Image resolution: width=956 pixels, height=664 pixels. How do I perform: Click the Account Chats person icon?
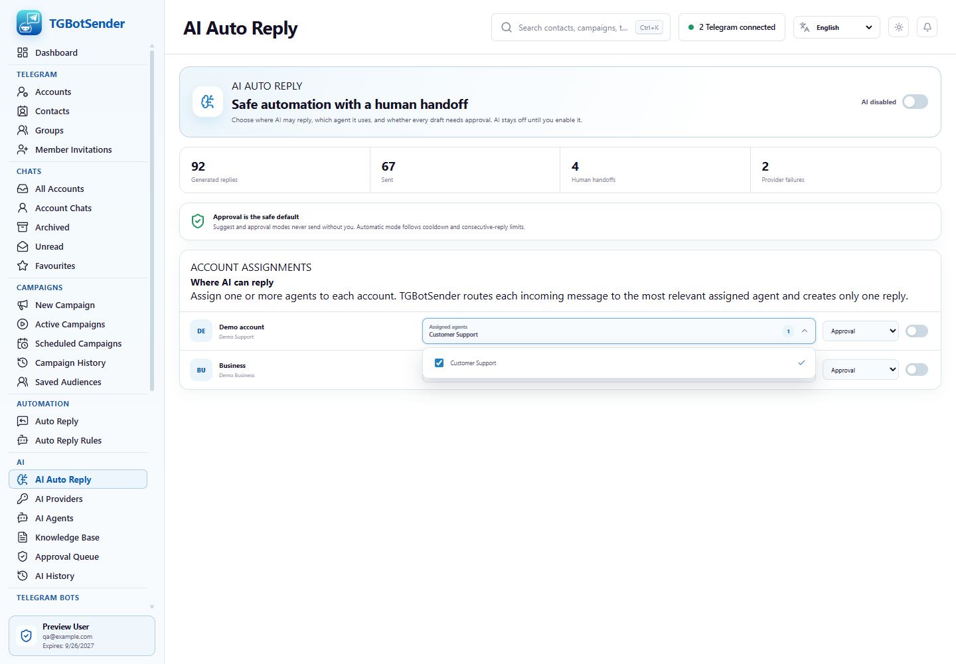(x=23, y=208)
